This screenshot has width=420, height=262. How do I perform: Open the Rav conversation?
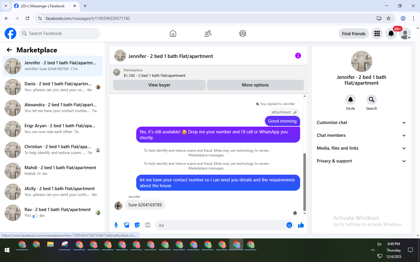point(52,213)
